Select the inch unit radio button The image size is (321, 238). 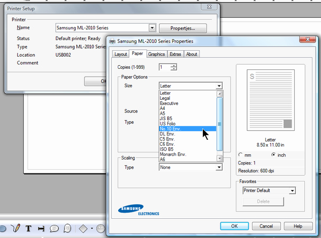[273, 155]
